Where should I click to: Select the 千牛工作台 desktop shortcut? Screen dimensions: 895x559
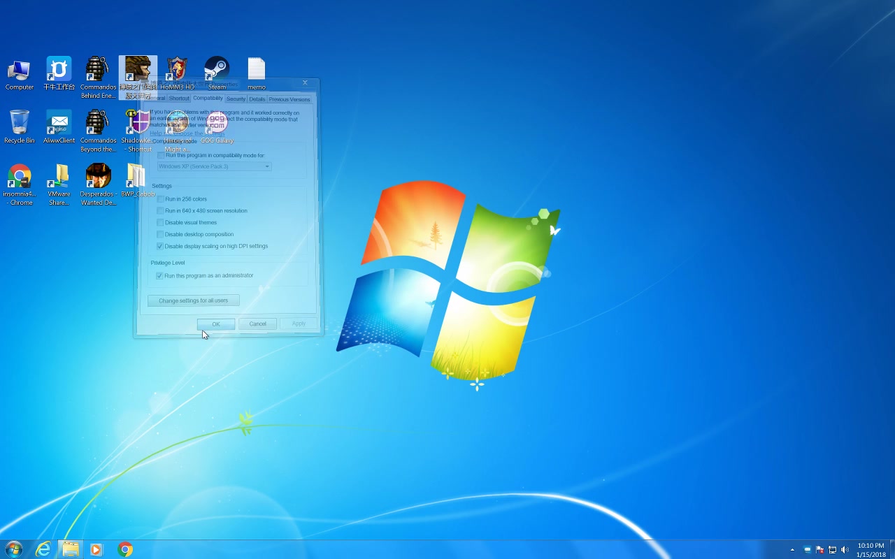click(59, 74)
